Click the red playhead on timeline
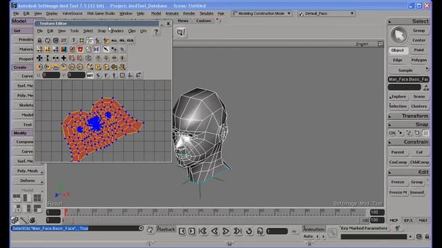The image size is (442, 248). tap(66, 212)
